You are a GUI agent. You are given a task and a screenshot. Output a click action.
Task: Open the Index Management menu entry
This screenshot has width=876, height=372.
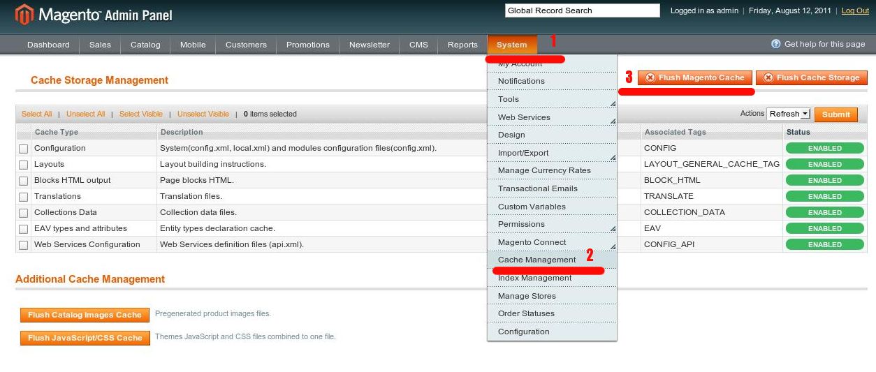point(534,278)
